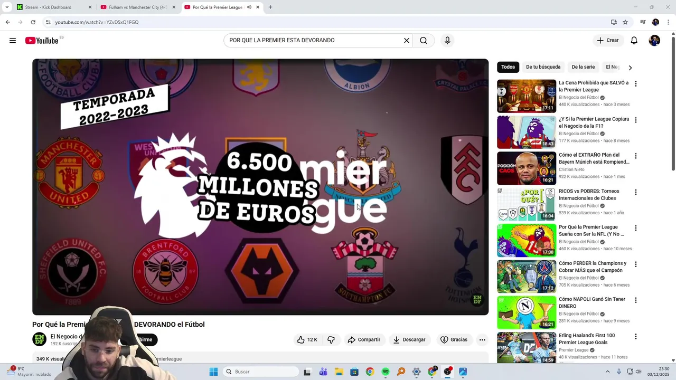This screenshot has width=676, height=380.
Task: Open more actions beside the Gracias button
Action: [x=482, y=340]
